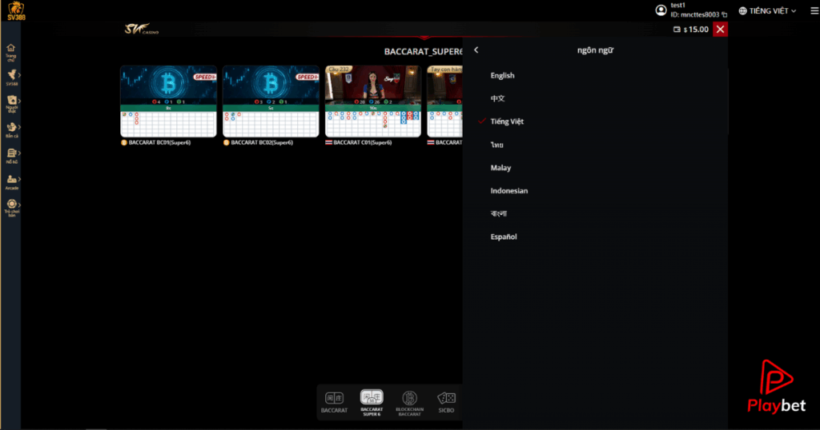This screenshot has width=820, height=430.
Task: Expand the Bắn cá submenu arrow
Action: [19, 127]
